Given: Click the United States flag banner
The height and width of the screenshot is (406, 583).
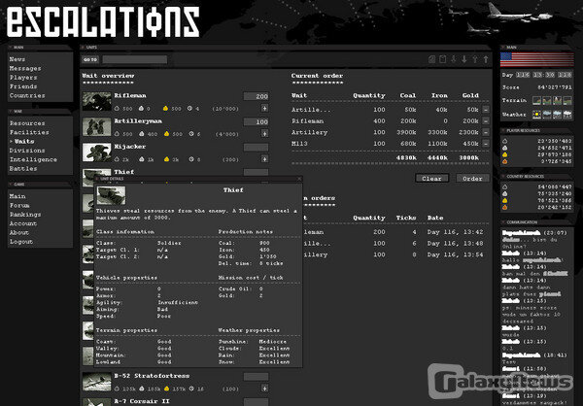Looking at the screenshot, I should [x=537, y=59].
